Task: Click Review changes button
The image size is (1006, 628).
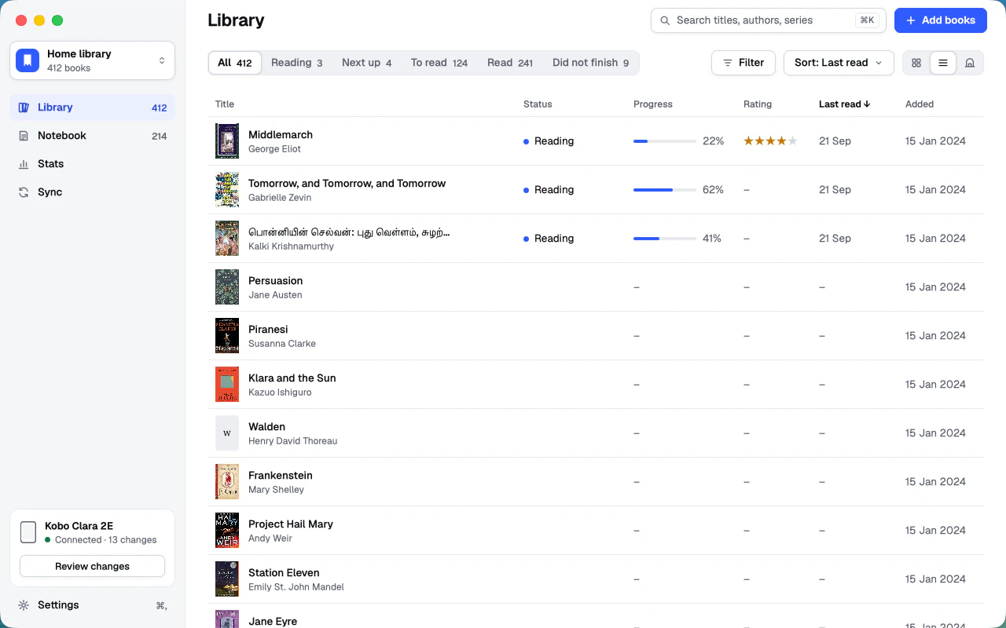Action: [92, 566]
